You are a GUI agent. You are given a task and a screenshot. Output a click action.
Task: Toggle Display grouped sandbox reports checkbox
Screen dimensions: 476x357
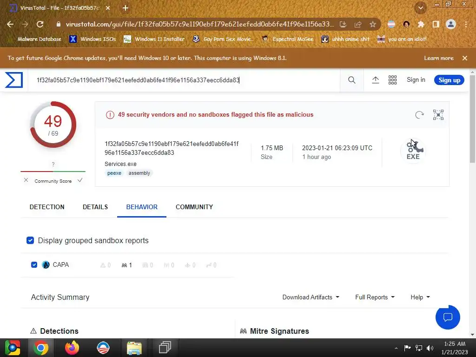click(x=30, y=240)
